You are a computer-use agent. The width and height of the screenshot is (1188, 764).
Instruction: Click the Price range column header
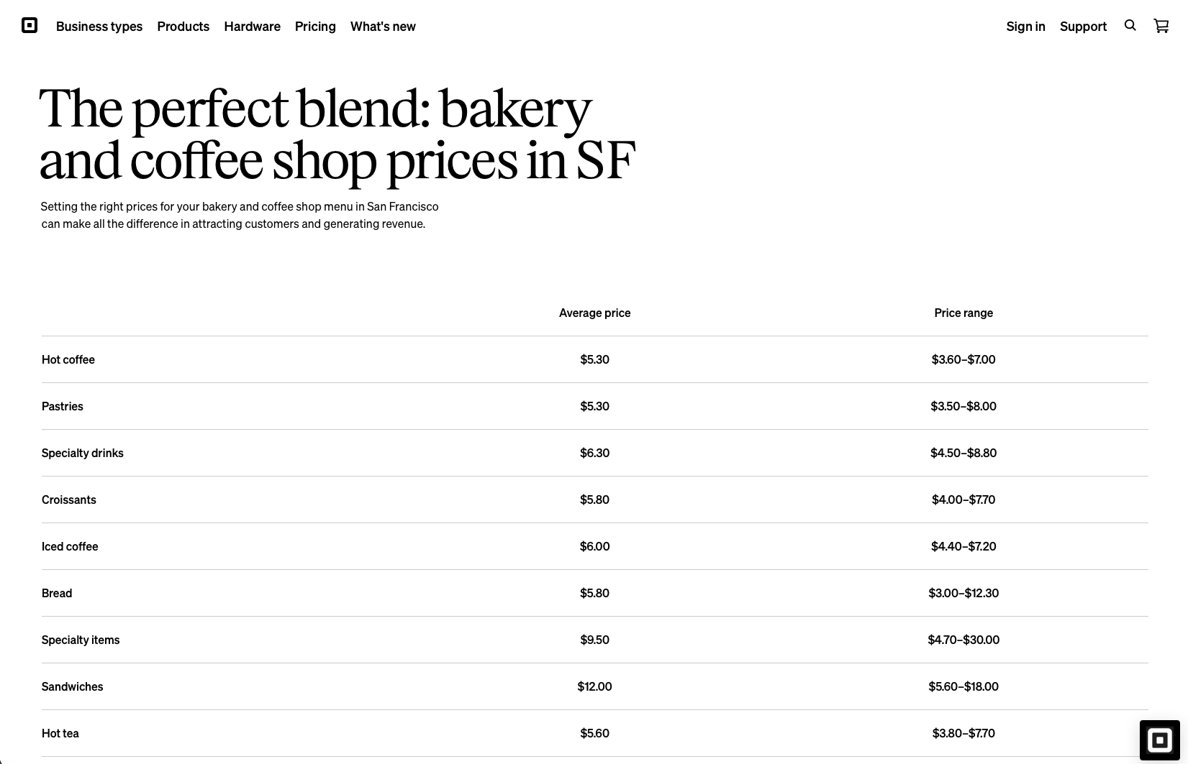pos(963,313)
